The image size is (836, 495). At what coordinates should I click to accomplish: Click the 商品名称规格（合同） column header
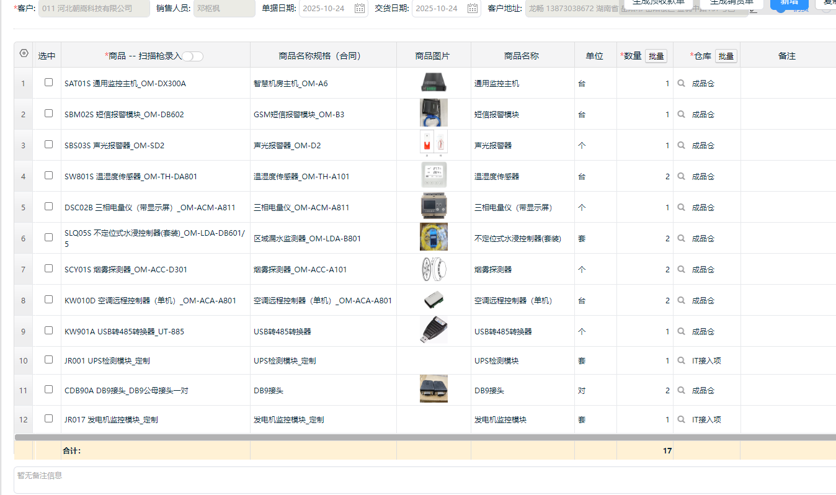[323, 56]
